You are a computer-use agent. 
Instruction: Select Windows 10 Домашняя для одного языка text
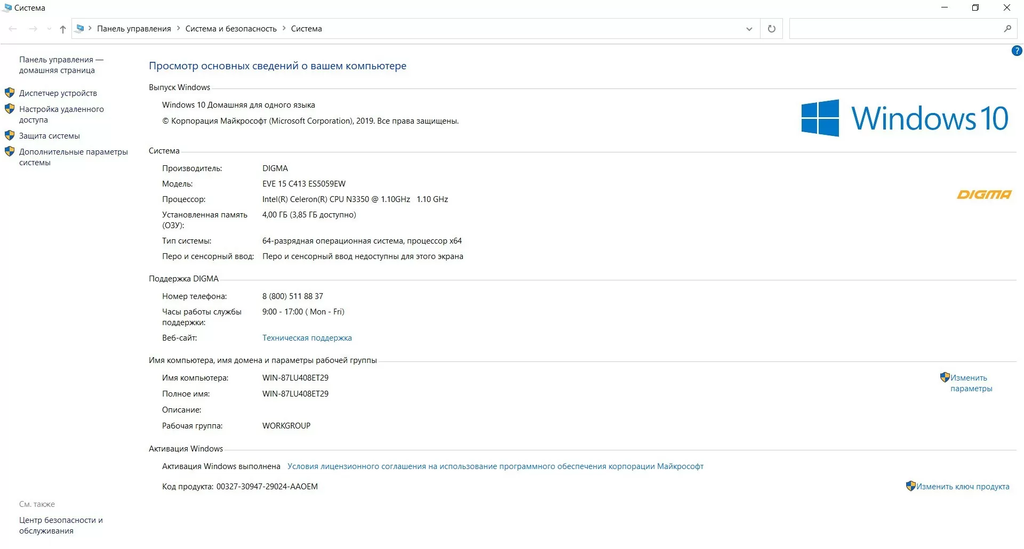238,105
